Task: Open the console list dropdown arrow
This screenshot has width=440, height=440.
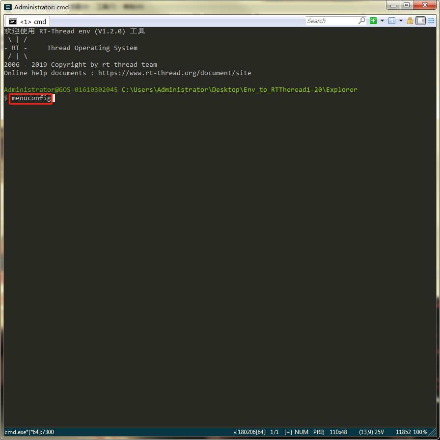Action: tap(401, 21)
